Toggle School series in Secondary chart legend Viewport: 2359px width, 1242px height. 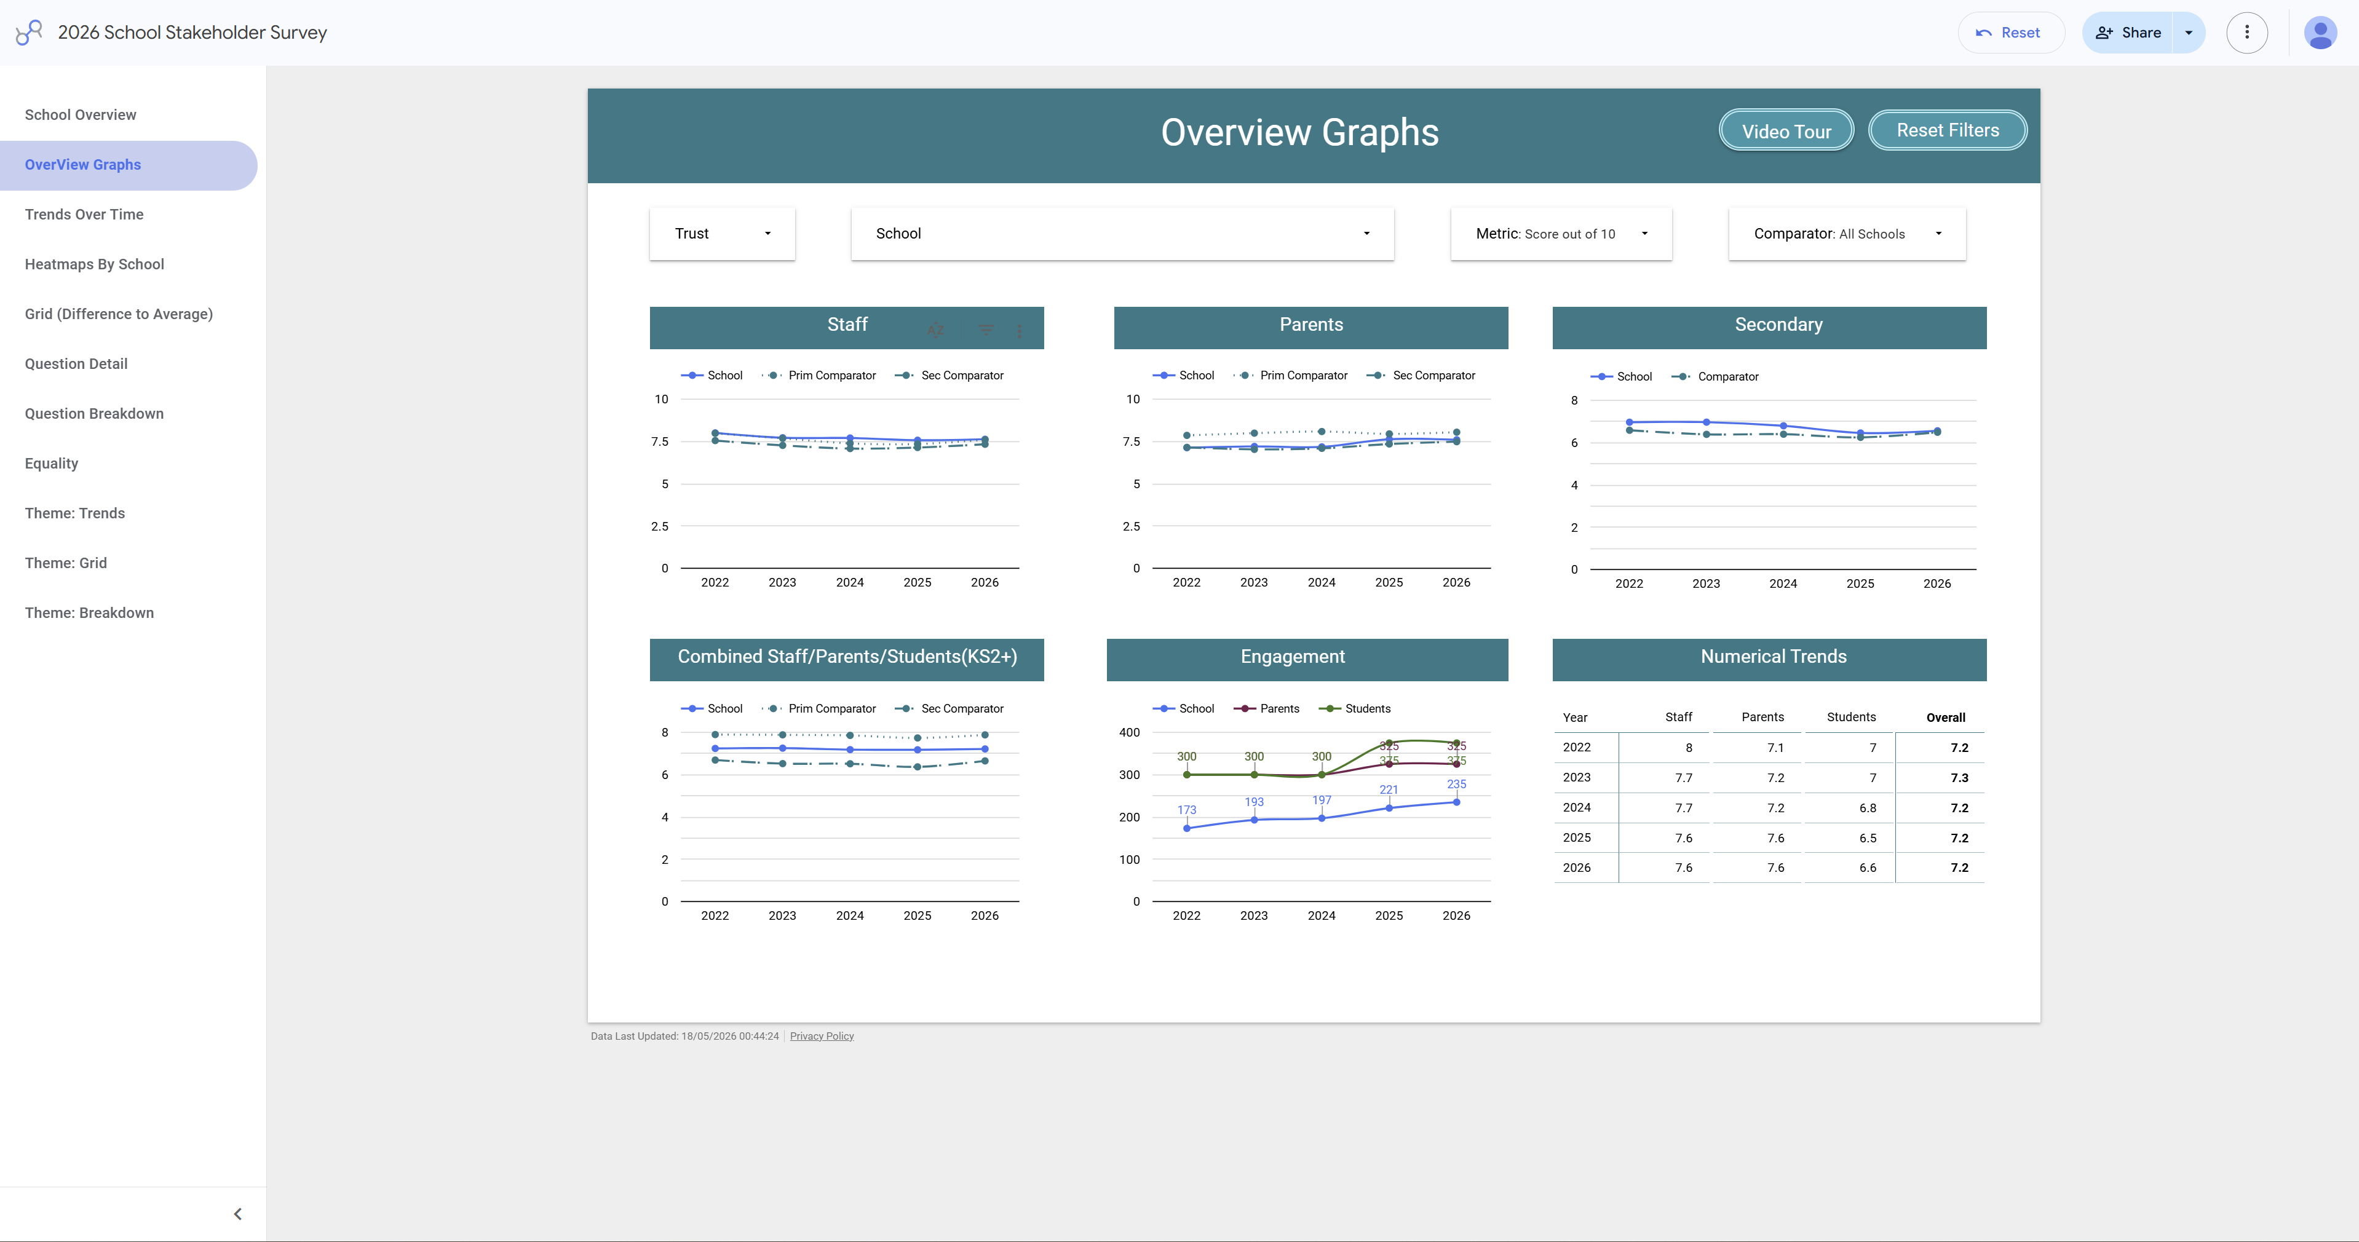point(1621,376)
